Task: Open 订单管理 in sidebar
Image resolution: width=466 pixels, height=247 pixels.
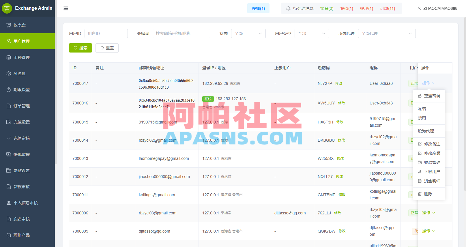Action: pos(27,106)
